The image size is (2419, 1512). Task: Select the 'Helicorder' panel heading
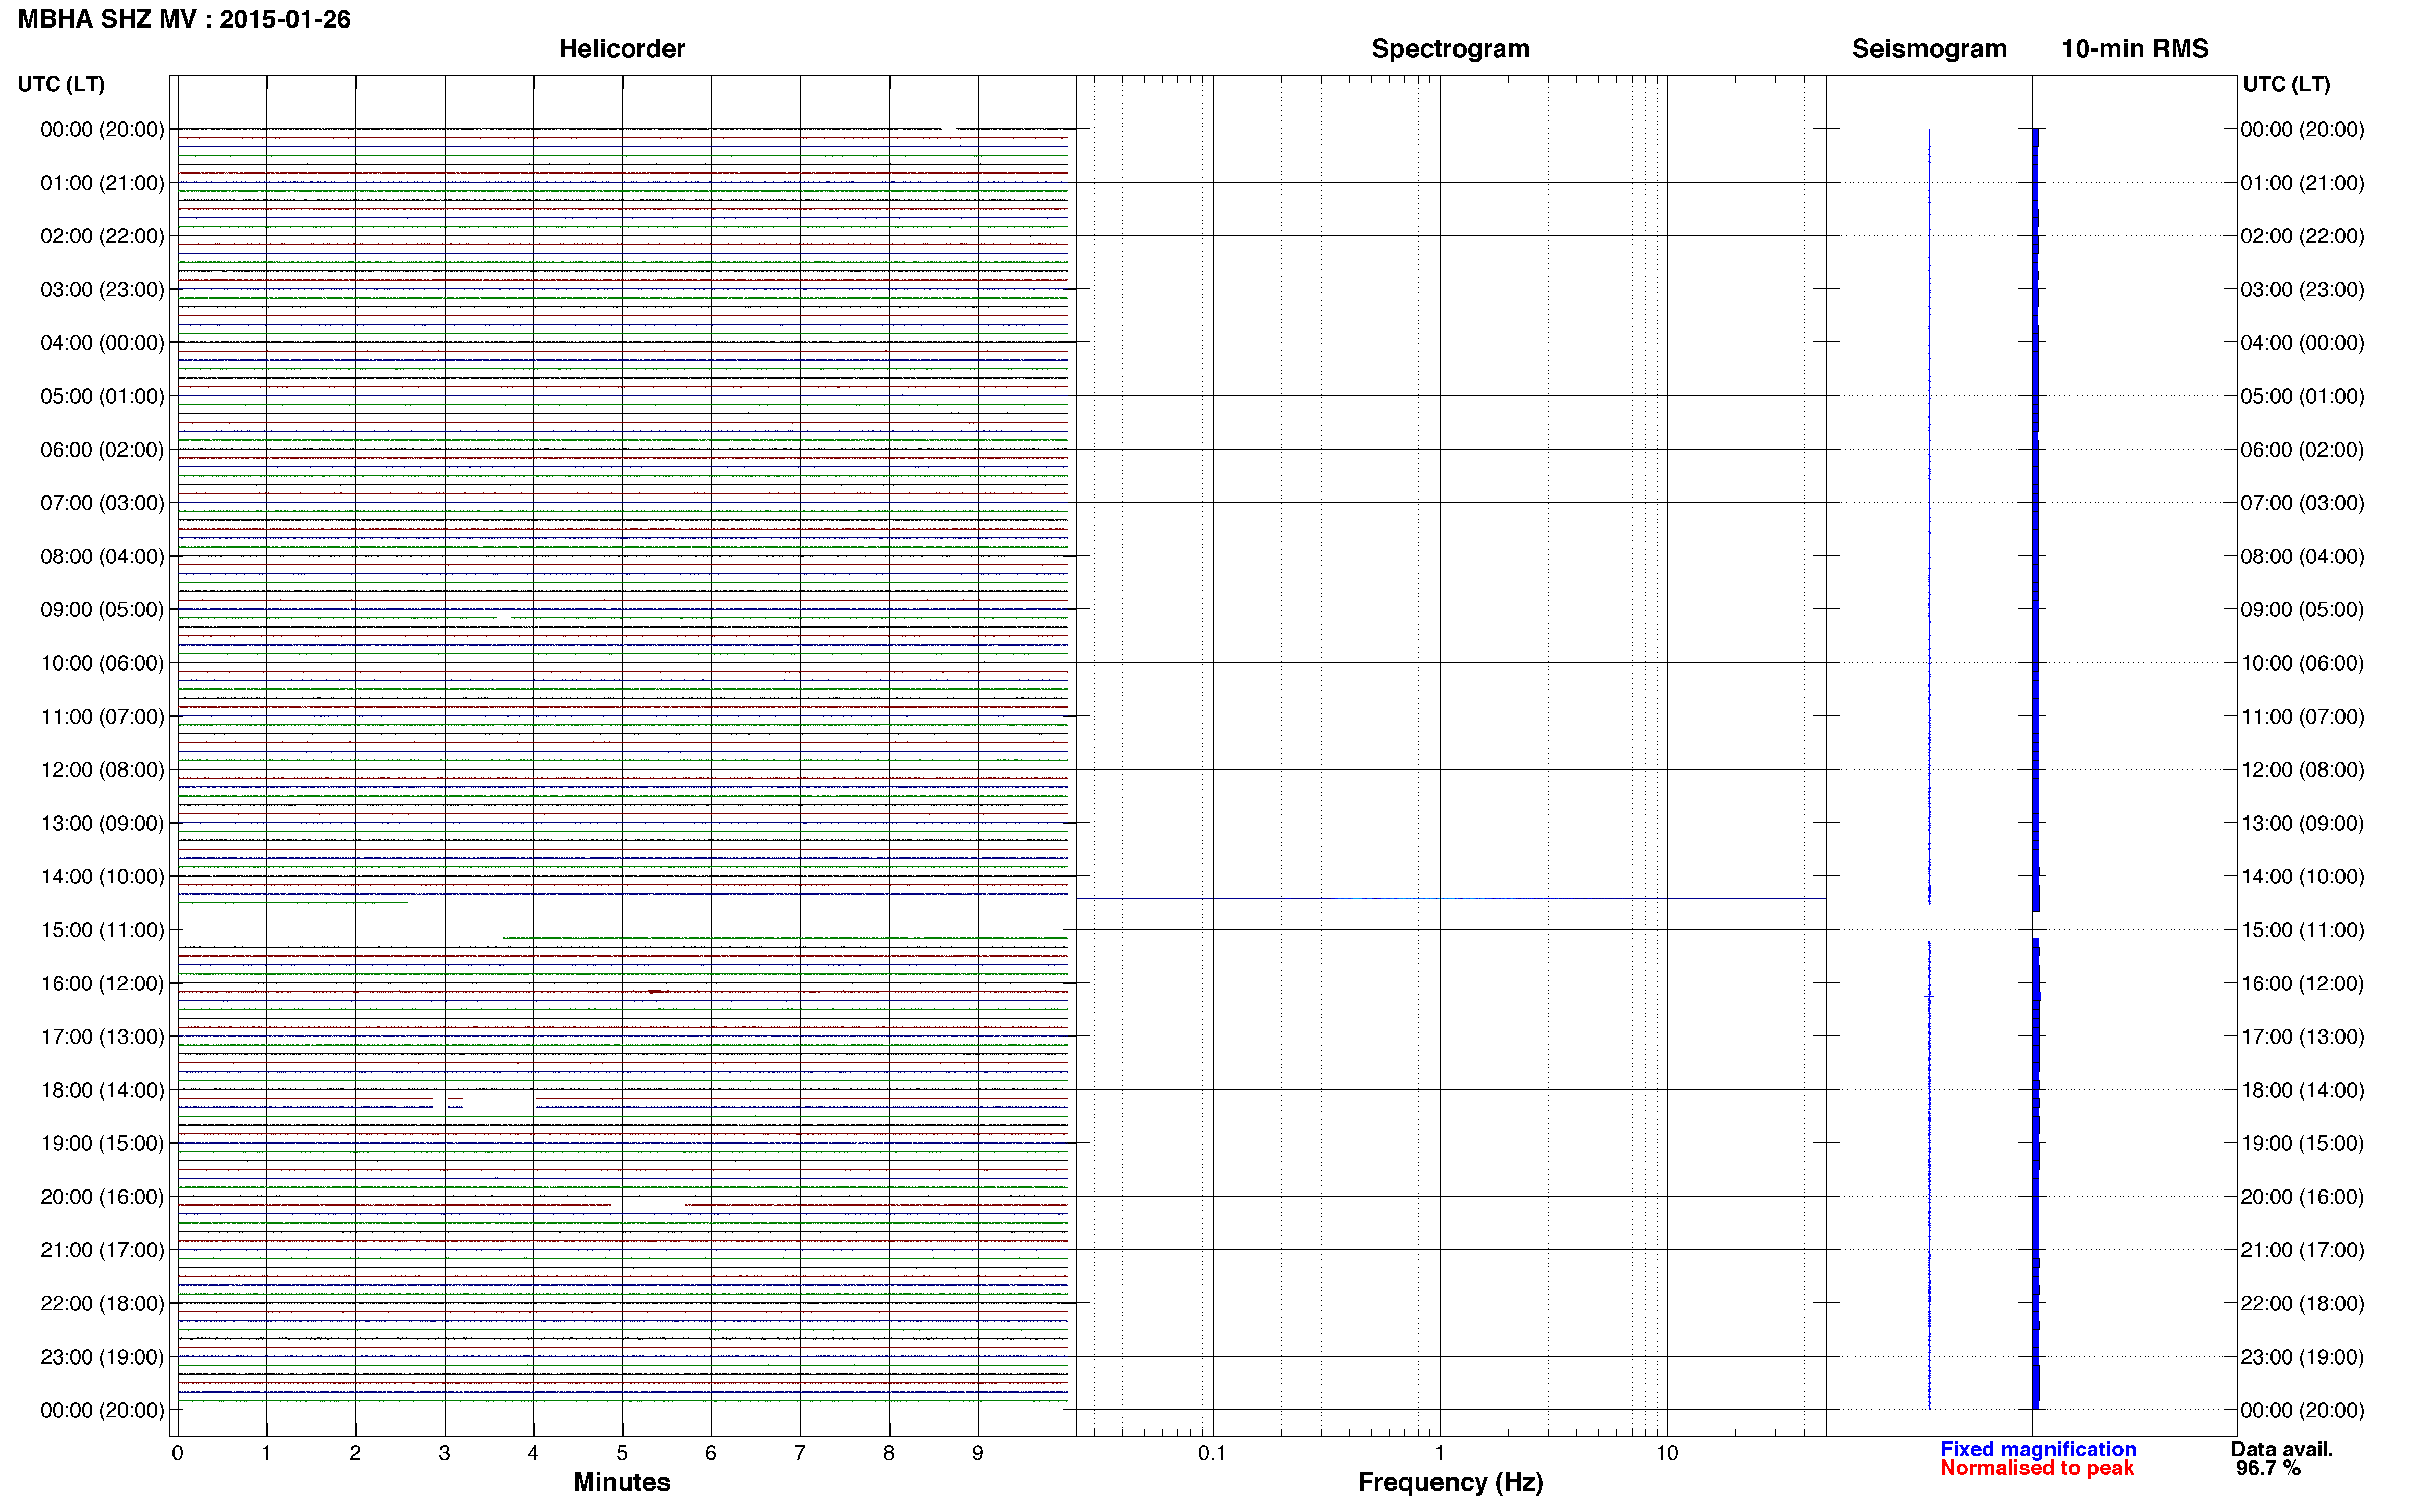pyautogui.click(x=622, y=49)
